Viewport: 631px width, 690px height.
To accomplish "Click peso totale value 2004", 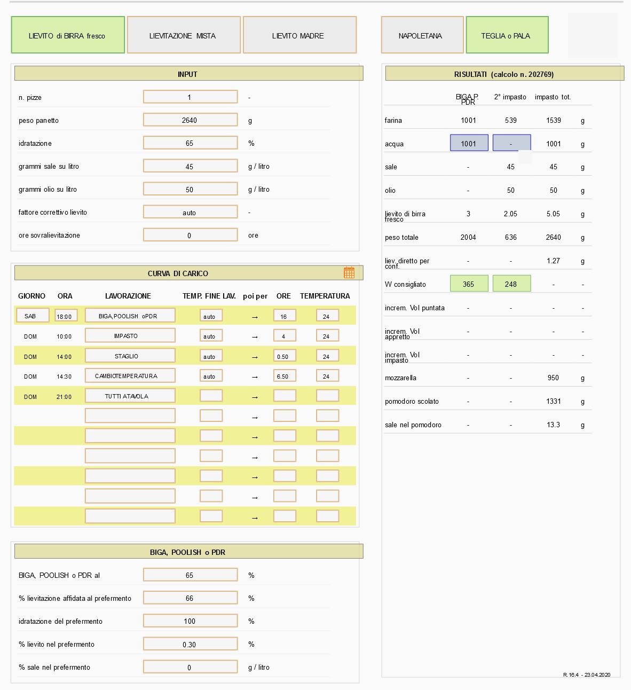I will [x=469, y=237].
